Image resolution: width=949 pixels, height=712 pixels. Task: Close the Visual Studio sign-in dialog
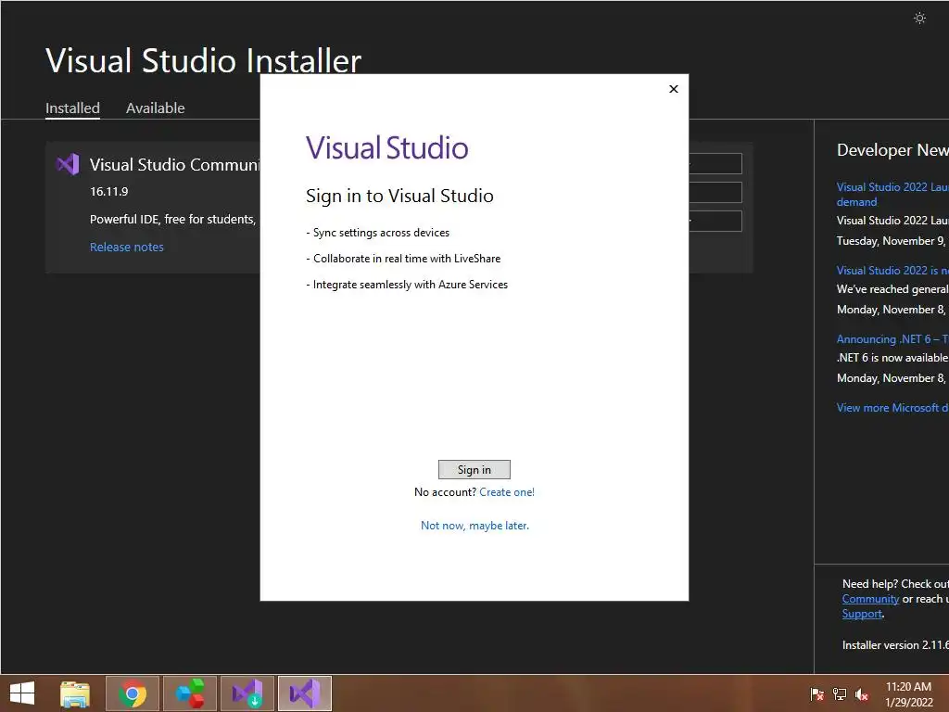point(674,89)
